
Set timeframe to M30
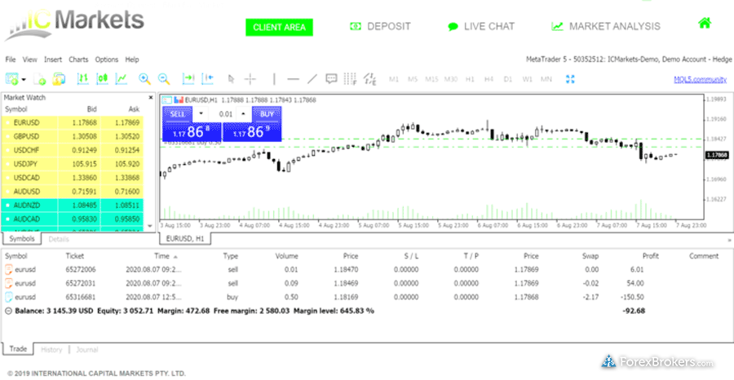pos(451,79)
